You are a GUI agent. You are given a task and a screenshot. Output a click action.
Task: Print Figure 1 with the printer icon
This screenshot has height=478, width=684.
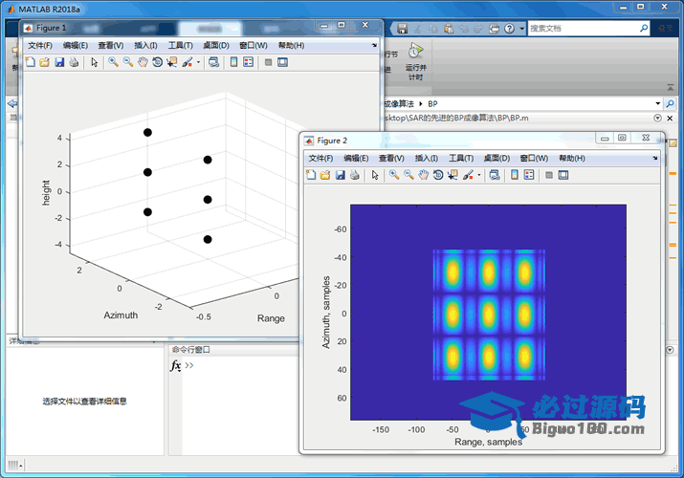pos(74,62)
